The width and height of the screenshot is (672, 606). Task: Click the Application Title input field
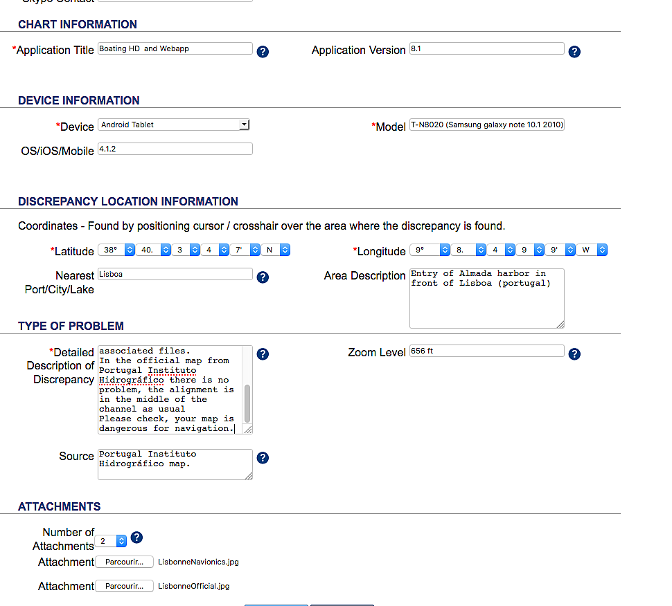coord(175,48)
